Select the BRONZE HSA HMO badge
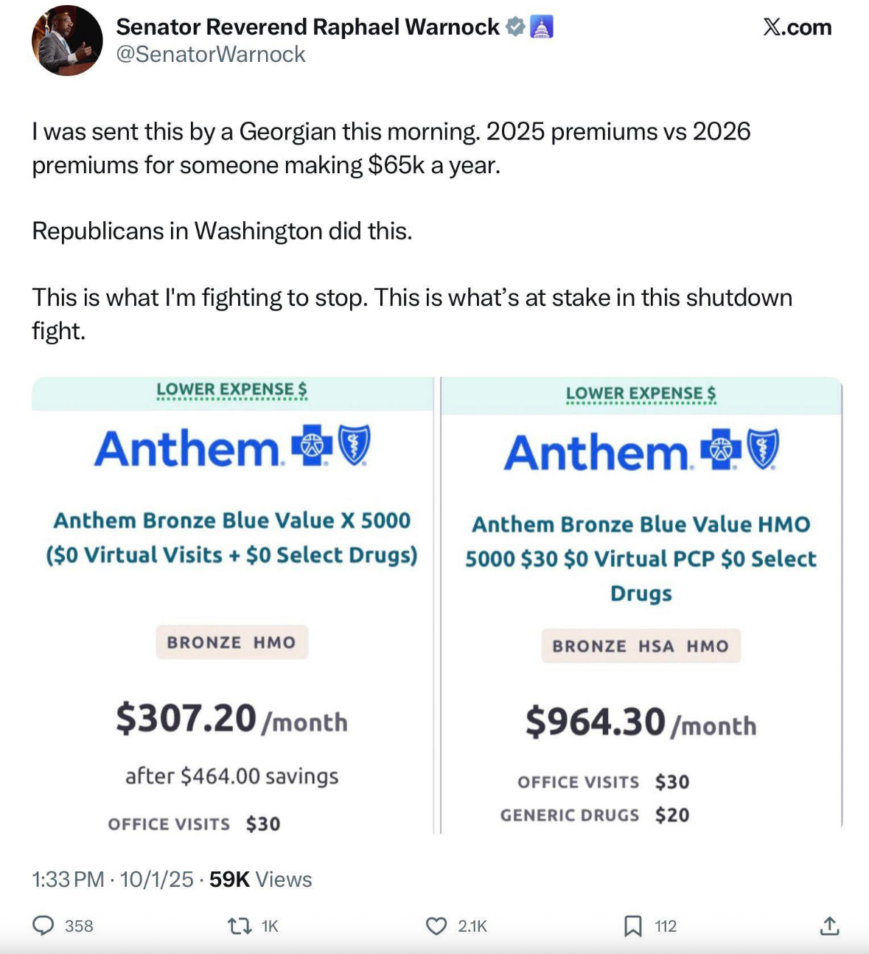This screenshot has height=954, width=869. (641, 646)
